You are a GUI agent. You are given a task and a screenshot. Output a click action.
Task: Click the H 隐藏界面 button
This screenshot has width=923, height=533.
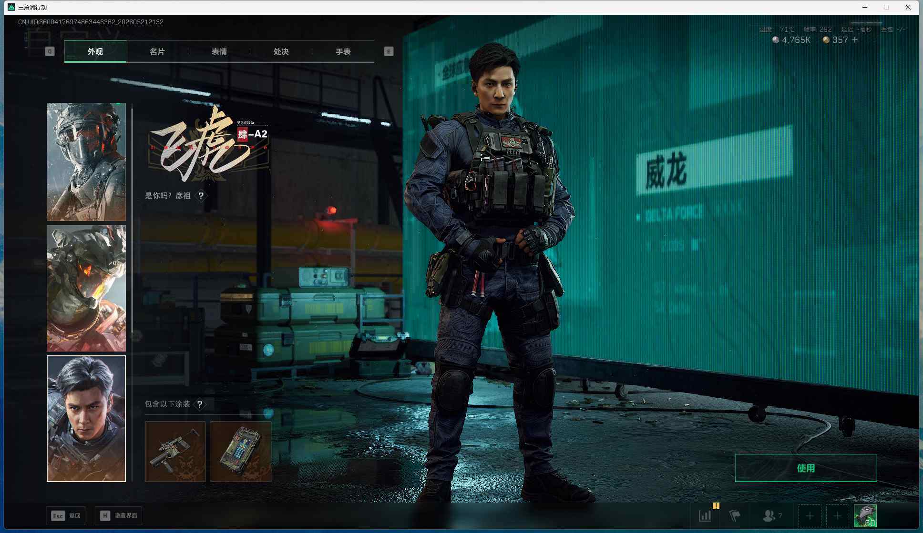tap(119, 515)
